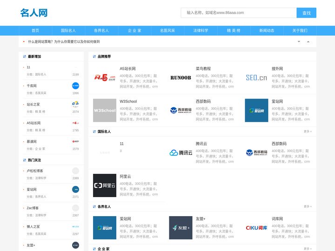
Task: Open 慕课网 entry in sidebar
Action: tap(32, 141)
